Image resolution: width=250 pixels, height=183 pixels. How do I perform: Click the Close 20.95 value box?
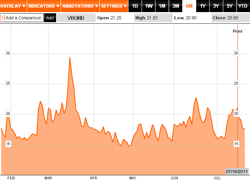click(x=229, y=18)
